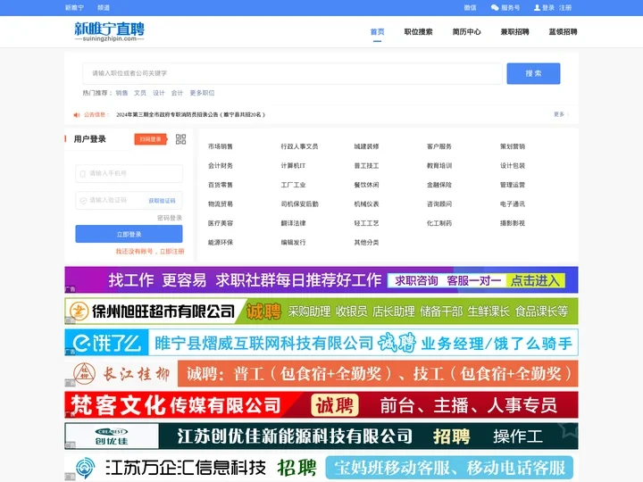Viewport: 643px width, 482px height.
Task: Open the 其他分类 category
Action: point(367,242)
